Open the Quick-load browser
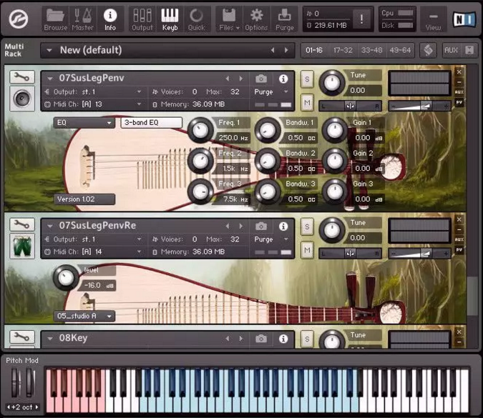Image resolution: width=483 pixels, height=418 pixels. (196, 19)
